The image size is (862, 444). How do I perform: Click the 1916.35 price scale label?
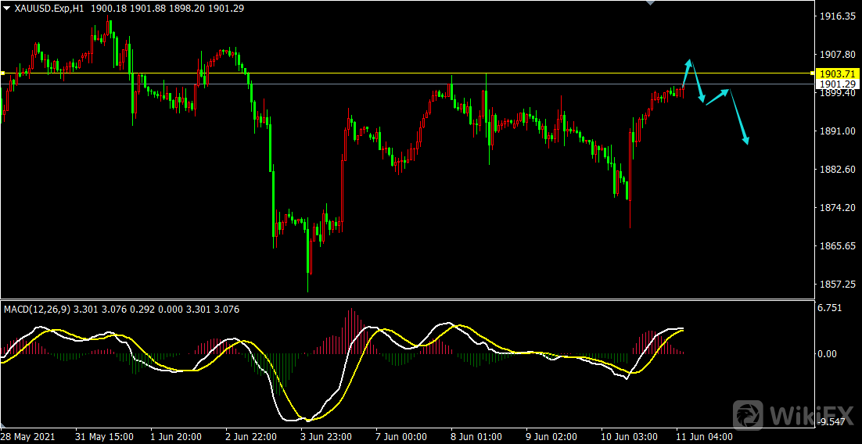pos(836,16)
